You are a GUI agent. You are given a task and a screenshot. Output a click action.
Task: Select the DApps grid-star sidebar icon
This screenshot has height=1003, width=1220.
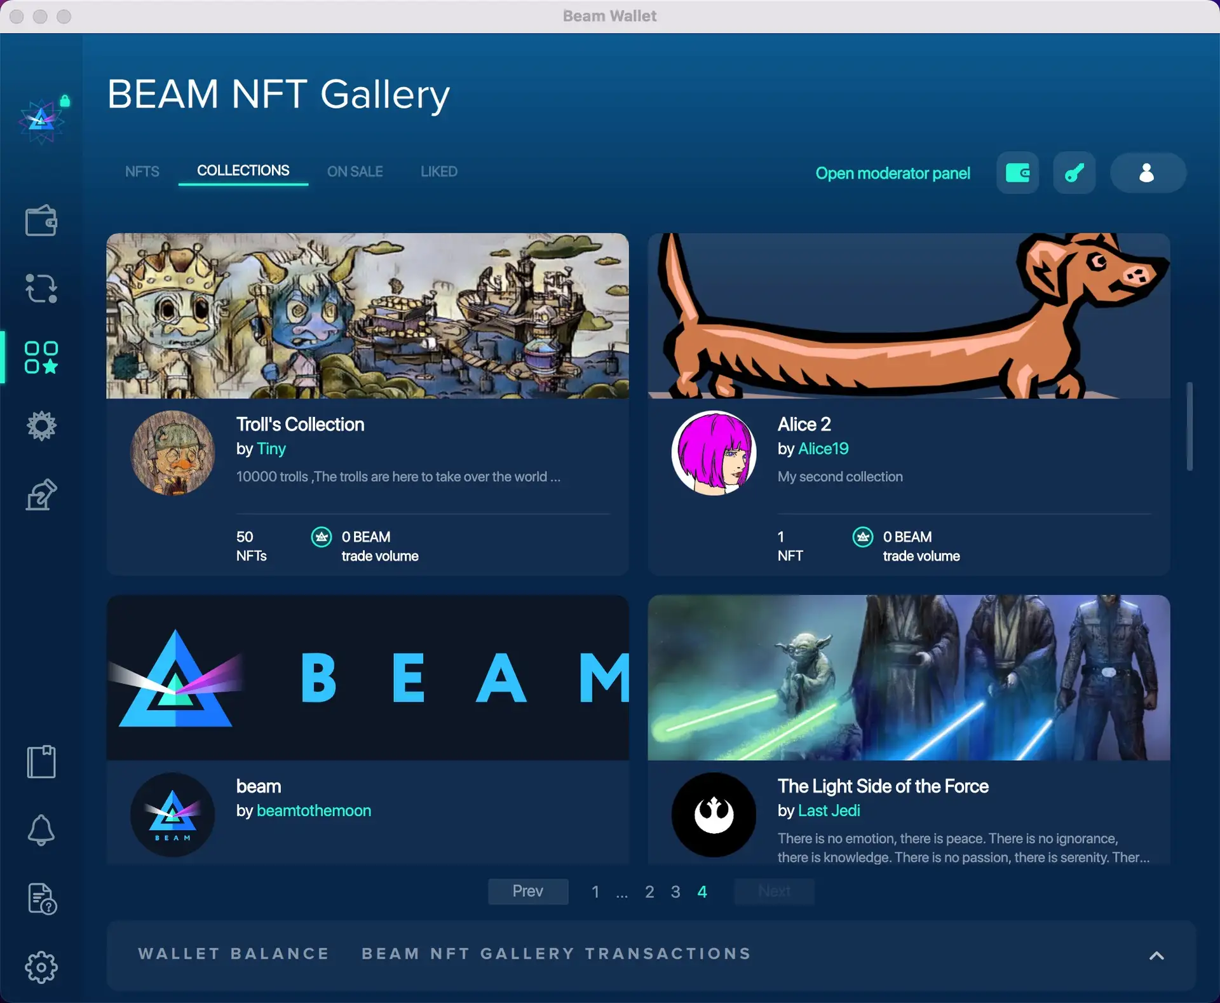click(x=41, y=357)
